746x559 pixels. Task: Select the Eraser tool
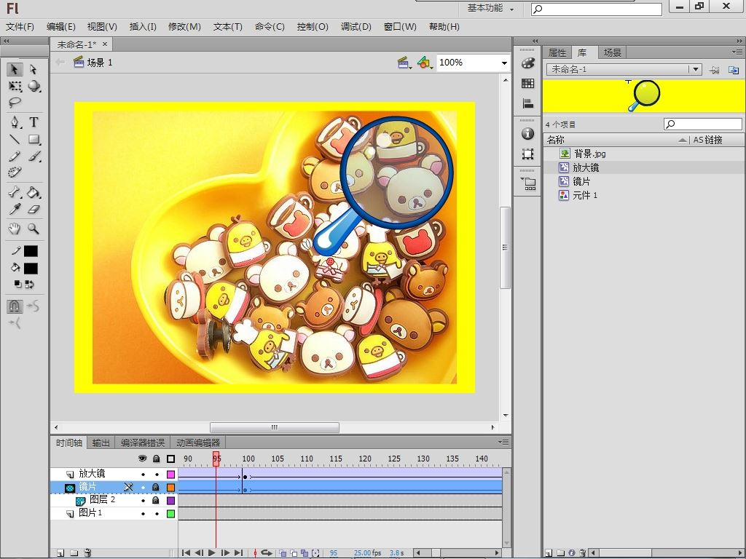34,209
